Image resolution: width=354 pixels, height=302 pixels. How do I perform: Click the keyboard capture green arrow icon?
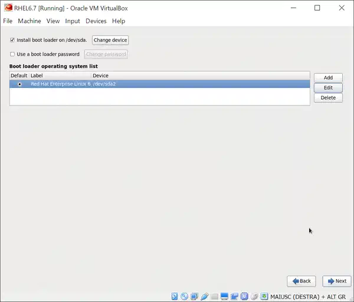tap(264, 296)
